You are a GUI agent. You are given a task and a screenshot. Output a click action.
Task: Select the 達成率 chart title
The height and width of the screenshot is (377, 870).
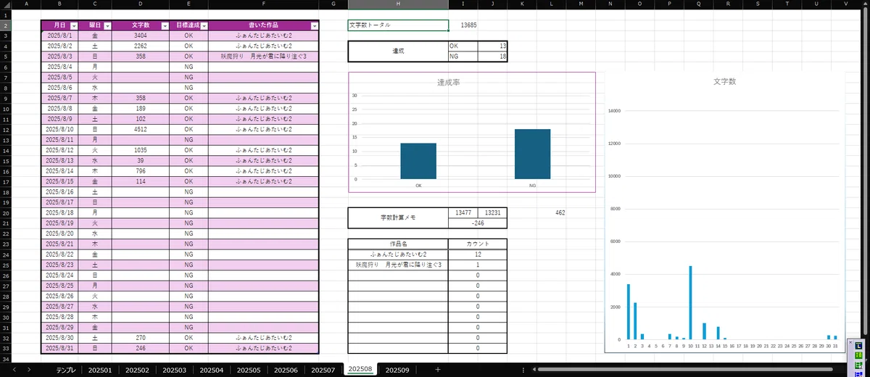click(447, 83)
